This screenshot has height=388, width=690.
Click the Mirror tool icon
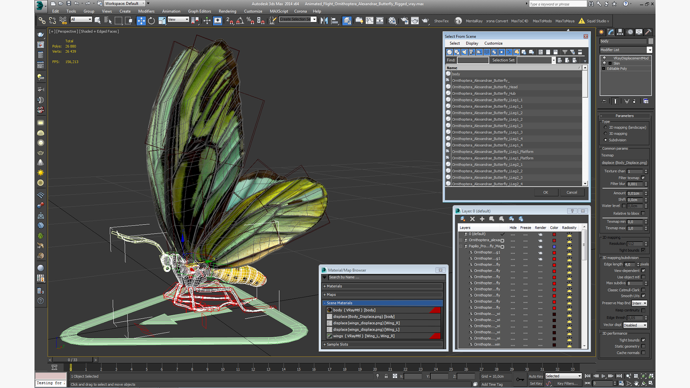click(x=324, y=21)
